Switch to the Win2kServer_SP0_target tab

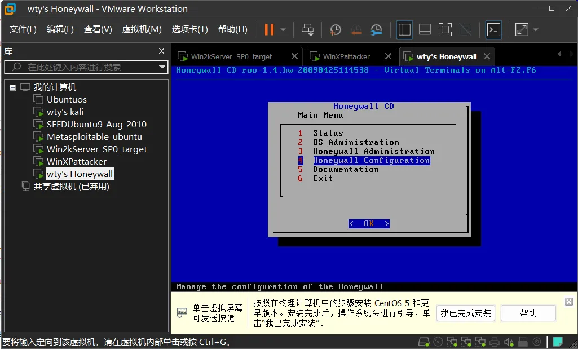[232, 57]
